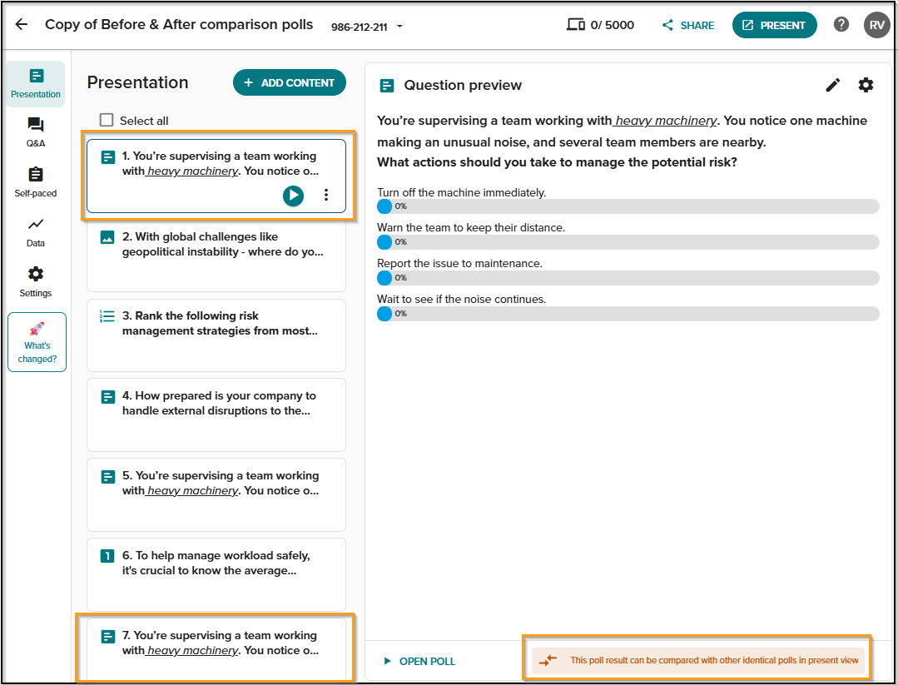Click the back arrow icon
The height and width of the screenshot is (685, 898).
pyautogui.click(x=21, y=24)
